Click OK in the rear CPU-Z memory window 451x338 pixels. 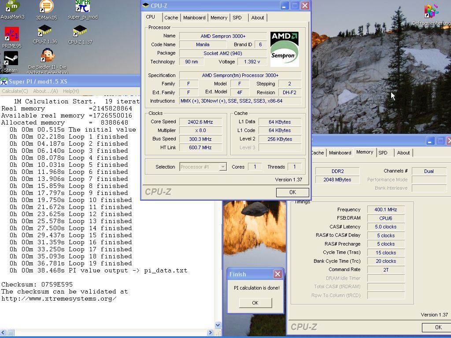pos(436,327)
